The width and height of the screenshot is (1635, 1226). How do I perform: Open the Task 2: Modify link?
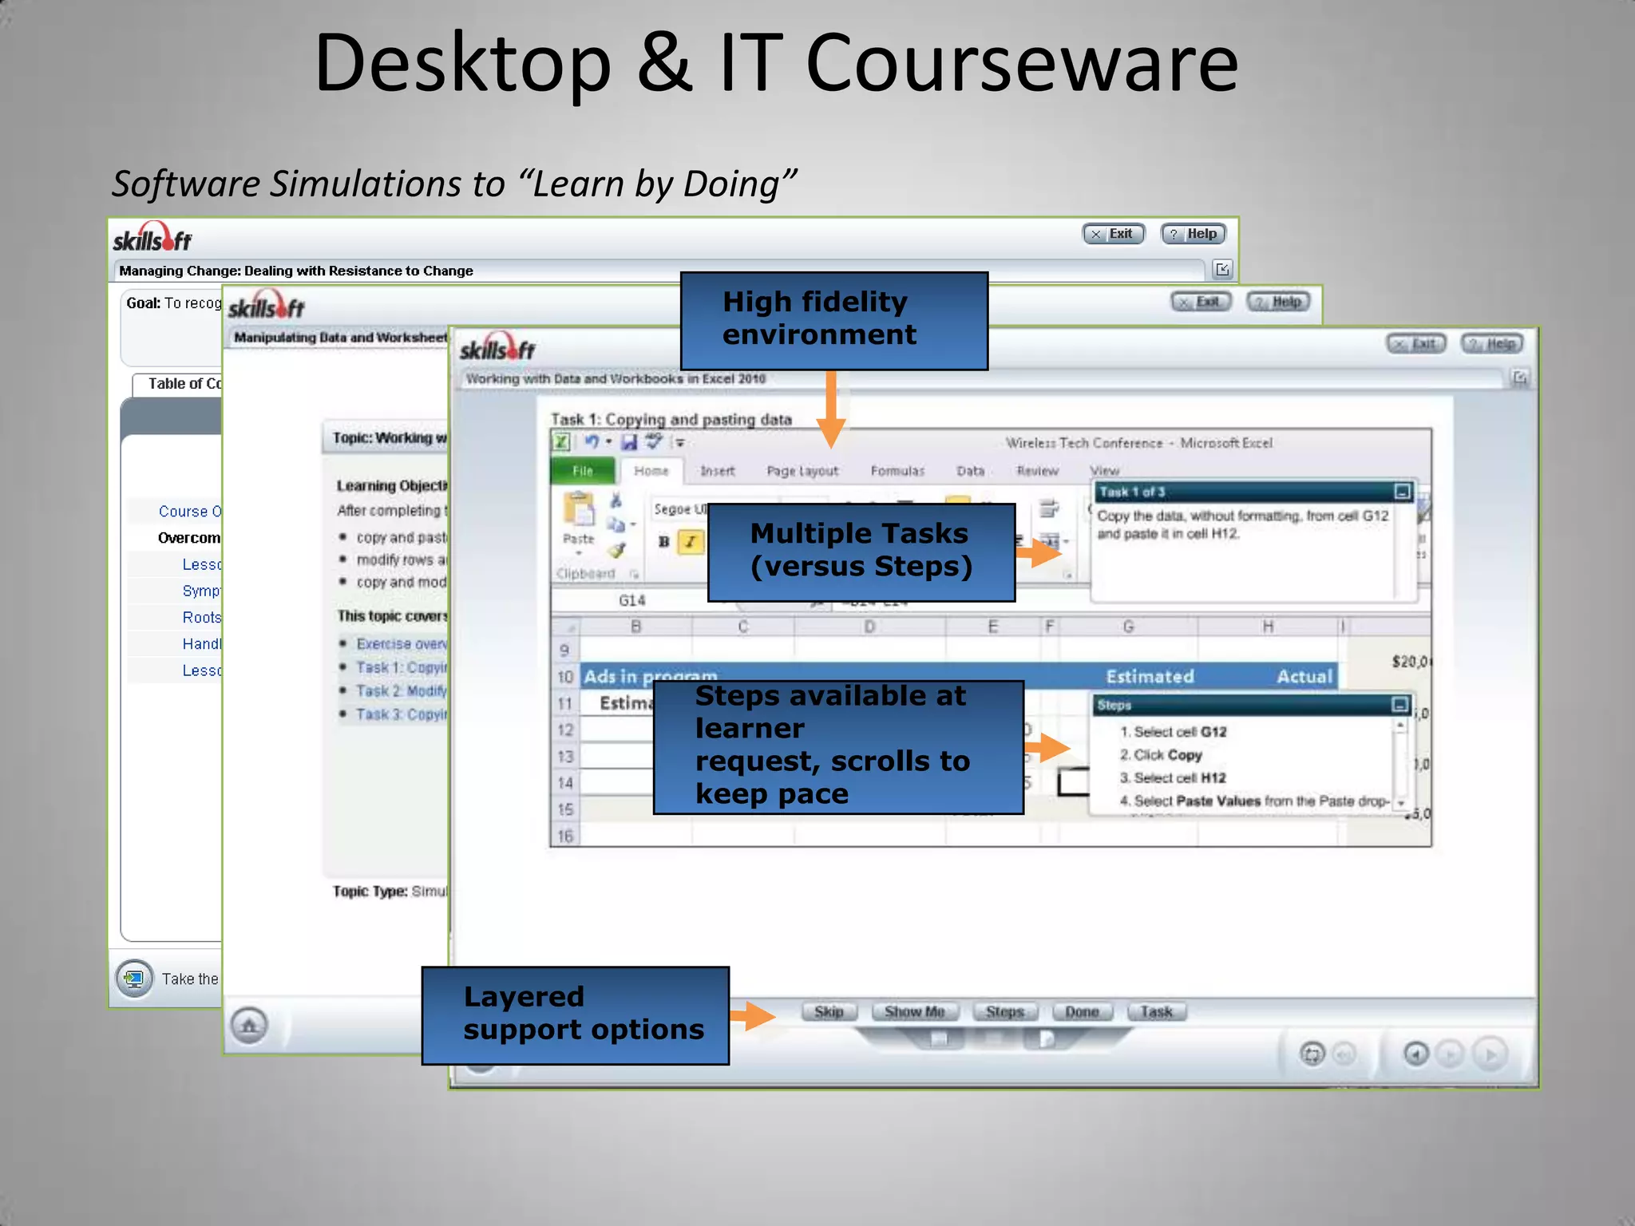pos(401,691)
